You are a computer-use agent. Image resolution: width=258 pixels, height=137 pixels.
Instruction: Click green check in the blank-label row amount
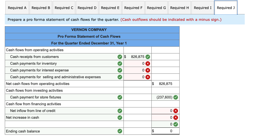(176, 124)
